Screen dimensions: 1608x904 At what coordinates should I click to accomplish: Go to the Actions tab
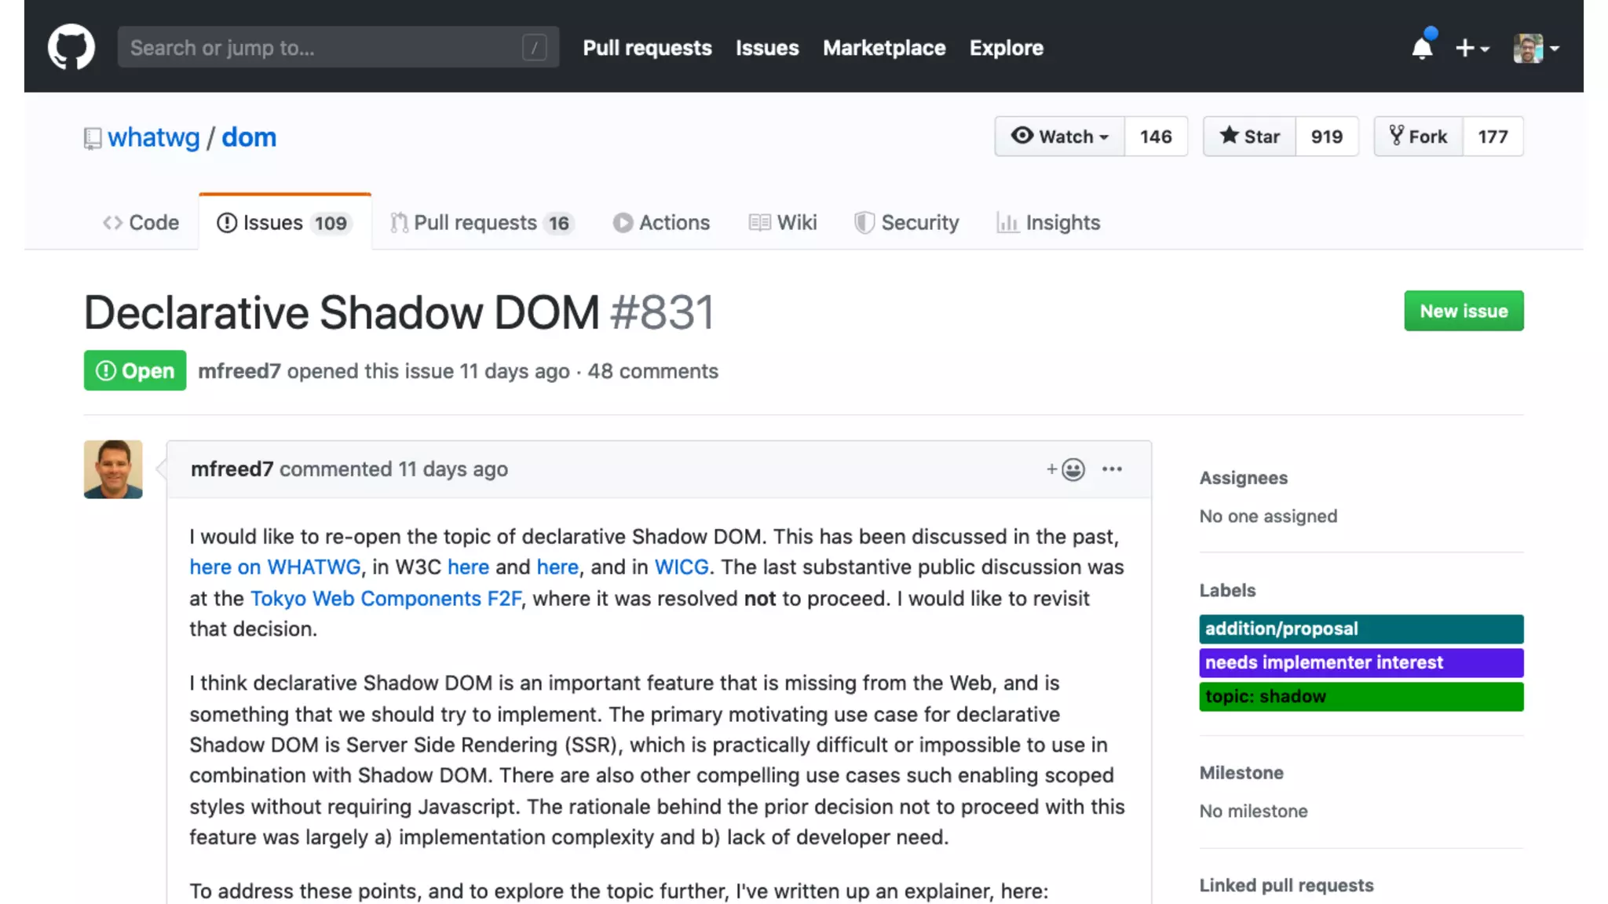tap(661, 223)
